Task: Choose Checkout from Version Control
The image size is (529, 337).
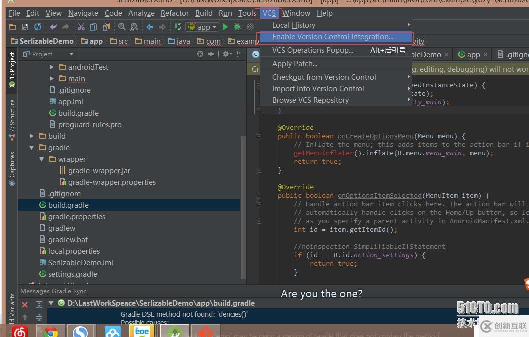Action: point(324,77)
